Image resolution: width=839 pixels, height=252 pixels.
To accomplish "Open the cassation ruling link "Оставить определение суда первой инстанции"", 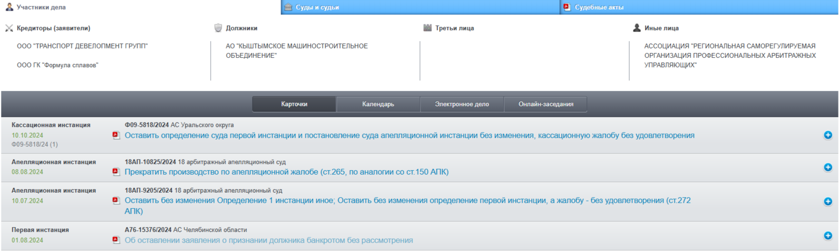I will tap(409, 136).
